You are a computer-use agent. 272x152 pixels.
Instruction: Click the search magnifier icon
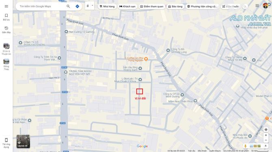click(68, 6)
